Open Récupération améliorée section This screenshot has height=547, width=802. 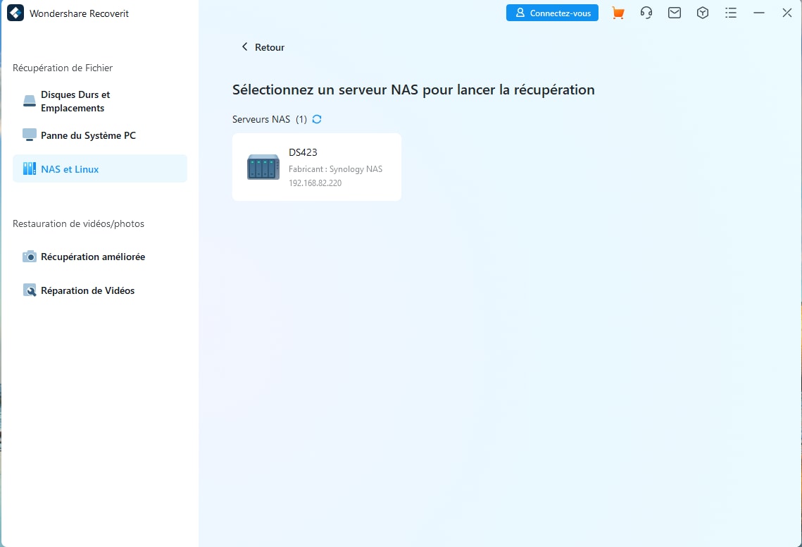tap(100, 257)
